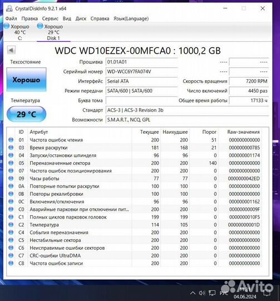Click the 4450 раз power-on count value
The width and height of the screenshot is (280, 301).
point(249,91)
